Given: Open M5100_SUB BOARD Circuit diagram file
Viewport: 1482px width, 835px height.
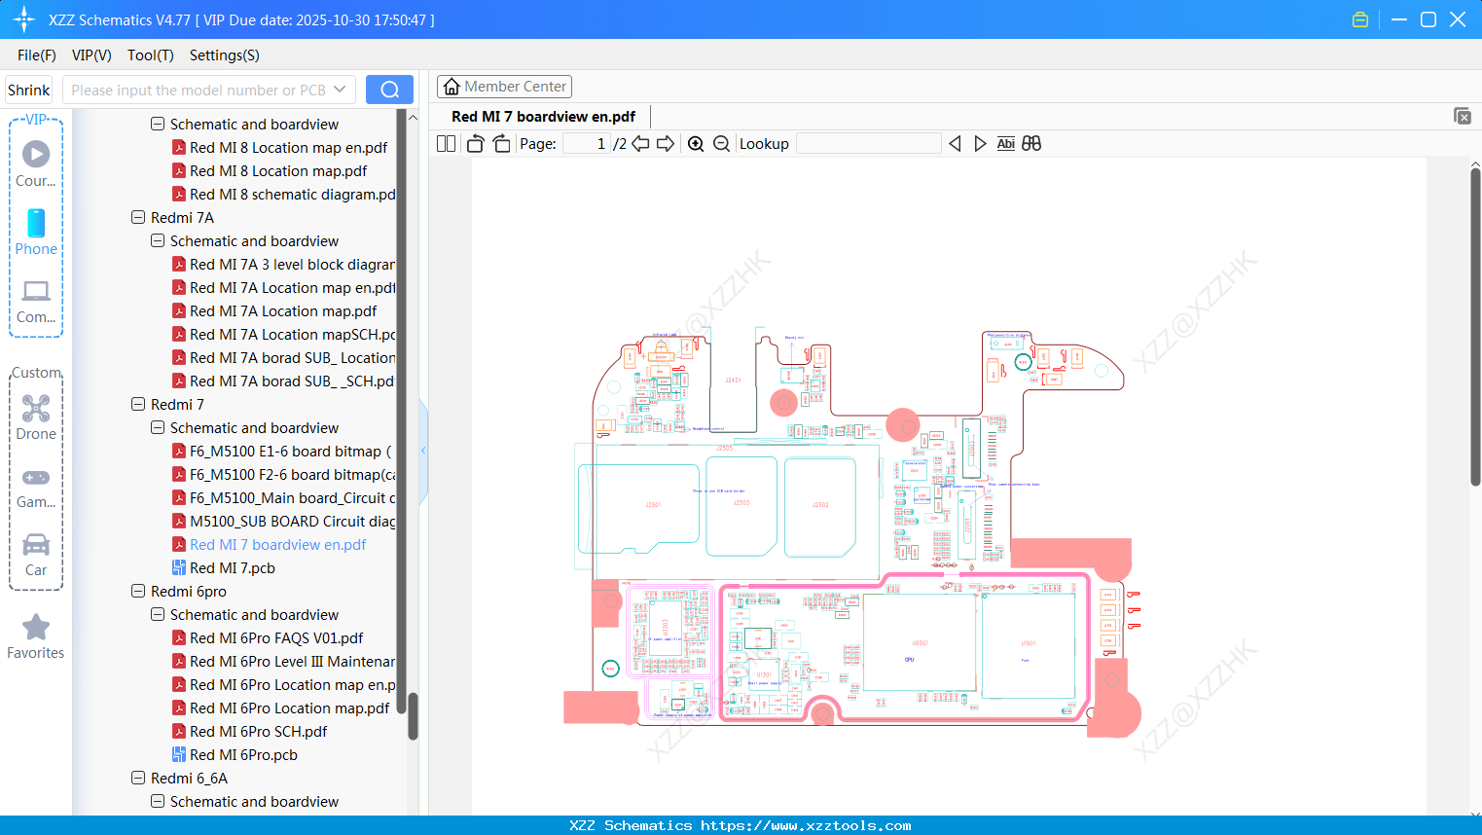Looking at the screenshot, I should click(x=293, y=522).
